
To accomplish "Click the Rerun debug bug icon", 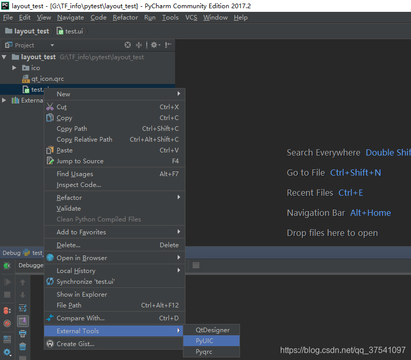I will point(7,266).
